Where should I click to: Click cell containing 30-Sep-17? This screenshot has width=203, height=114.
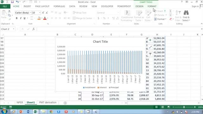click(x=92, y=95)
